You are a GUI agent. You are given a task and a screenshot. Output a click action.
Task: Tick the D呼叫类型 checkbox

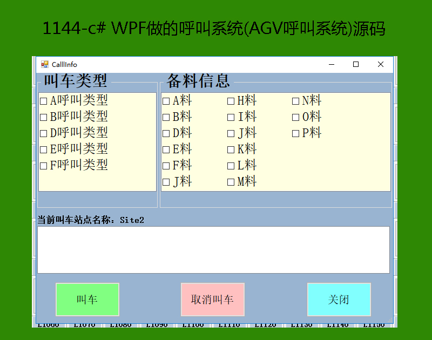point(44,133)
